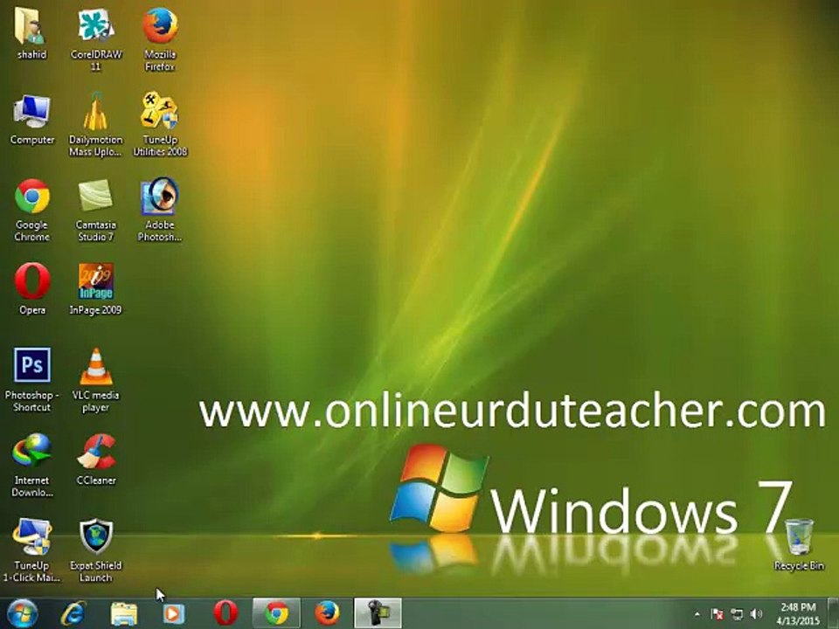Open Windows Explorer from taskbar

coord(123,613)
